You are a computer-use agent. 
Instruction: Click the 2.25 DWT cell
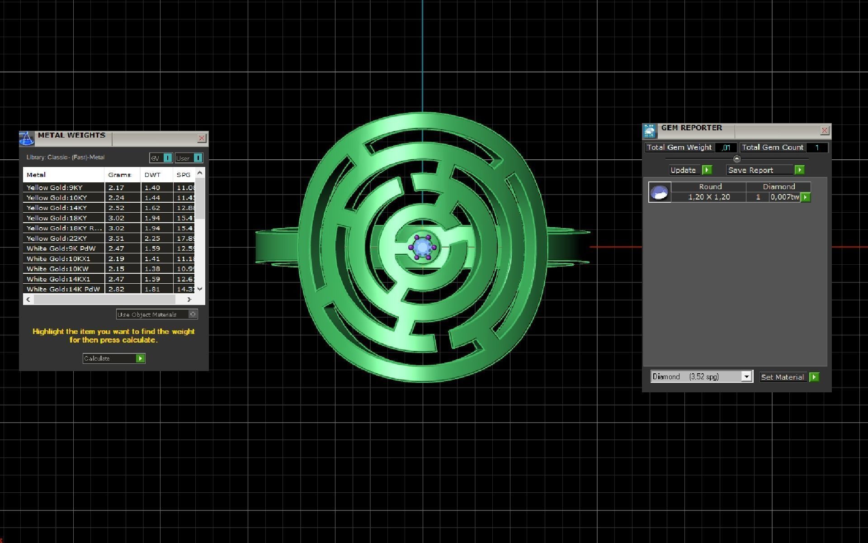(157, 238)
